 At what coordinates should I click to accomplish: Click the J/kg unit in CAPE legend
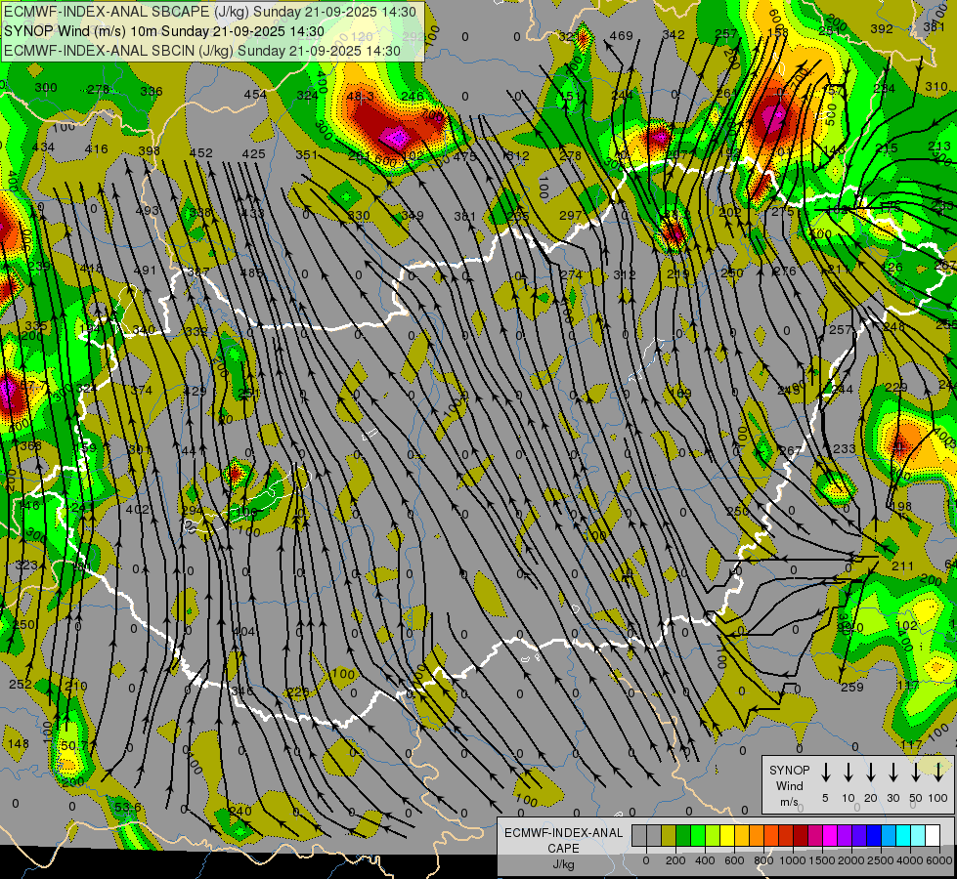pyautogui.click(x=563, y=864)
